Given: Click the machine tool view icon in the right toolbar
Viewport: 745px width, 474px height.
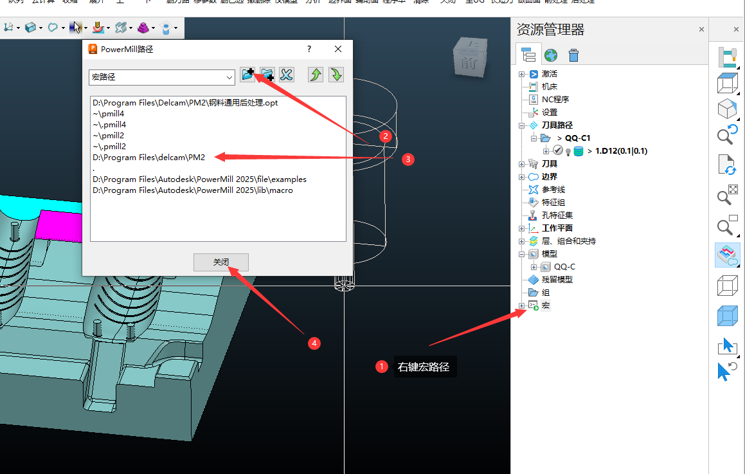Looking at the screenshot, I should (728, 57).
